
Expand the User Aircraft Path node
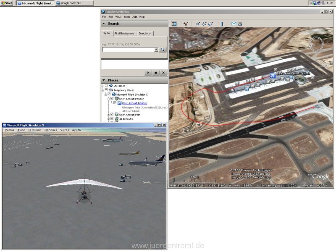pos(108,115)
